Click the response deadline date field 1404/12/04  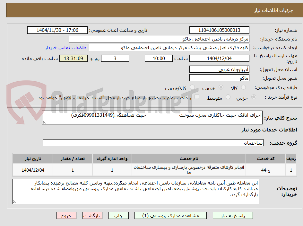(x=219, y=58)
